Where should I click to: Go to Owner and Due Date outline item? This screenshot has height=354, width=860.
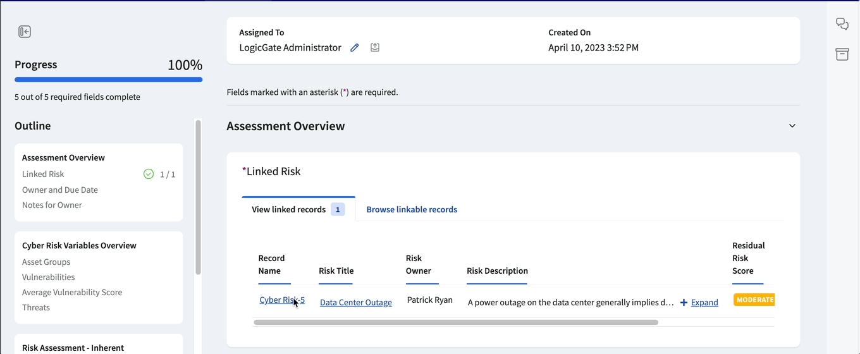click(x=60, y=190)
